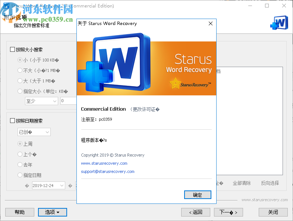Click 反向选择 invert selection

[270, 183]
